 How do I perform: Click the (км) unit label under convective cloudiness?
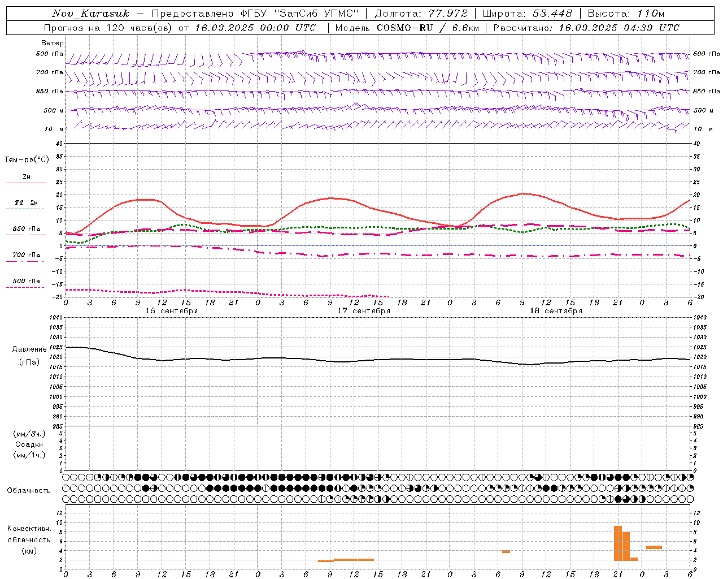(29, 550)
